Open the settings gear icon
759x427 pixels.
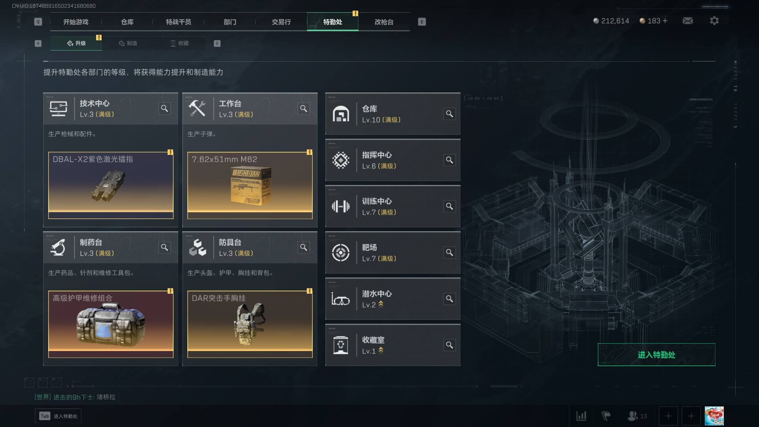(714, 21)
